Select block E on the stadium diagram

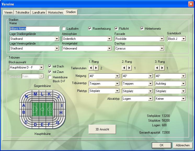click(x=42, y=124)
